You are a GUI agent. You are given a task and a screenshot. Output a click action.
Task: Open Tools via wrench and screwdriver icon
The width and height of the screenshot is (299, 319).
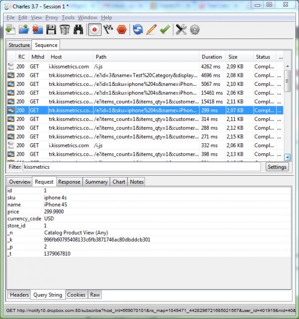pyautogui.click(x=181, y=29)
